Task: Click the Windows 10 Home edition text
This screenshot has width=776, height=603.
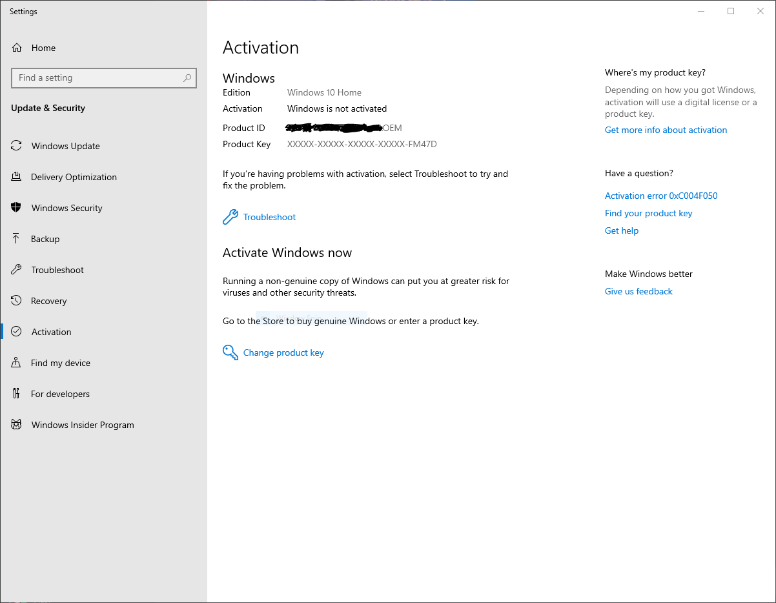Action: (x=324, y=92)
